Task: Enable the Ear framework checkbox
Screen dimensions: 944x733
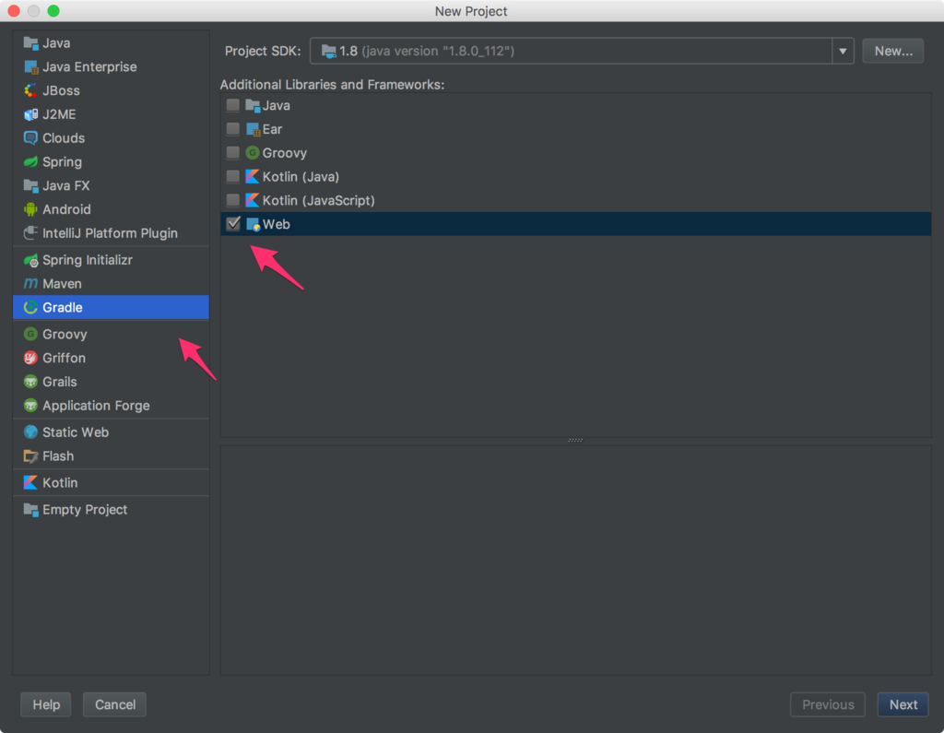Action: 233,129
